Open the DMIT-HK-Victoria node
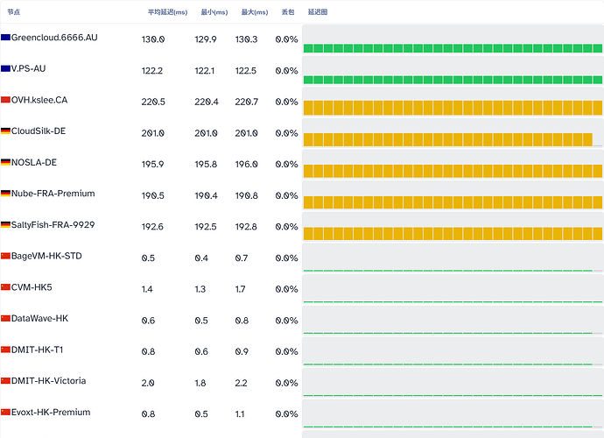 click(48, 381)
